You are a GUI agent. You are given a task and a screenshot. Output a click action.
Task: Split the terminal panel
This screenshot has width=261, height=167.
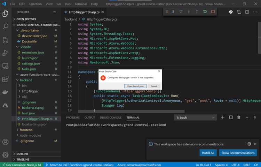(x=231, y=117)
